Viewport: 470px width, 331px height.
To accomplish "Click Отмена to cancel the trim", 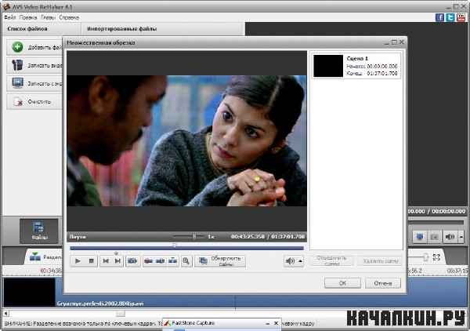I will coord(383,283).
